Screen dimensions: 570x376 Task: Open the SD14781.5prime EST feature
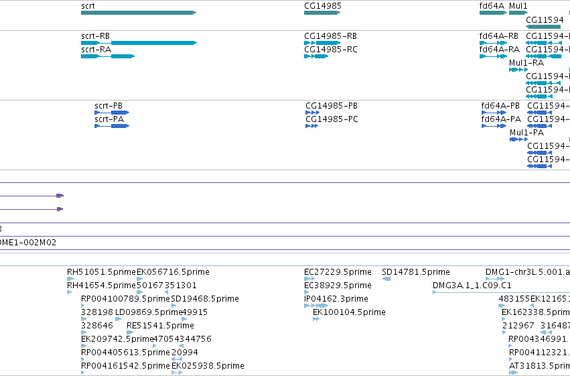(x=386, y=279)
